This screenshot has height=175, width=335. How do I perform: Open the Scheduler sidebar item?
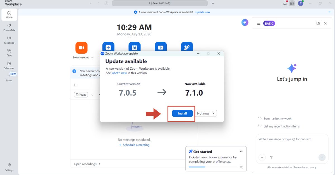coord(9,65)
